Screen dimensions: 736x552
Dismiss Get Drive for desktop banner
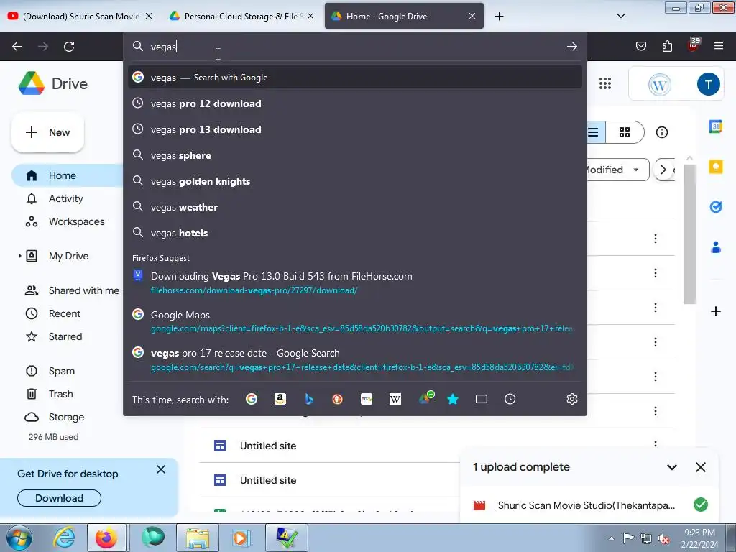pyautogui.click(x=161, y=469)
